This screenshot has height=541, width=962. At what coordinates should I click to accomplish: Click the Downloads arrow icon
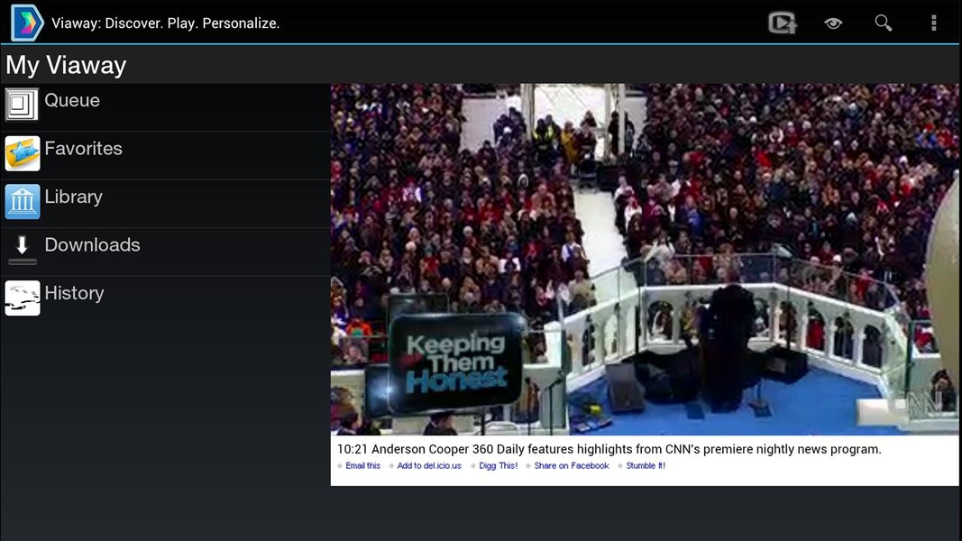pyautogui.click(x=22, y=249)
